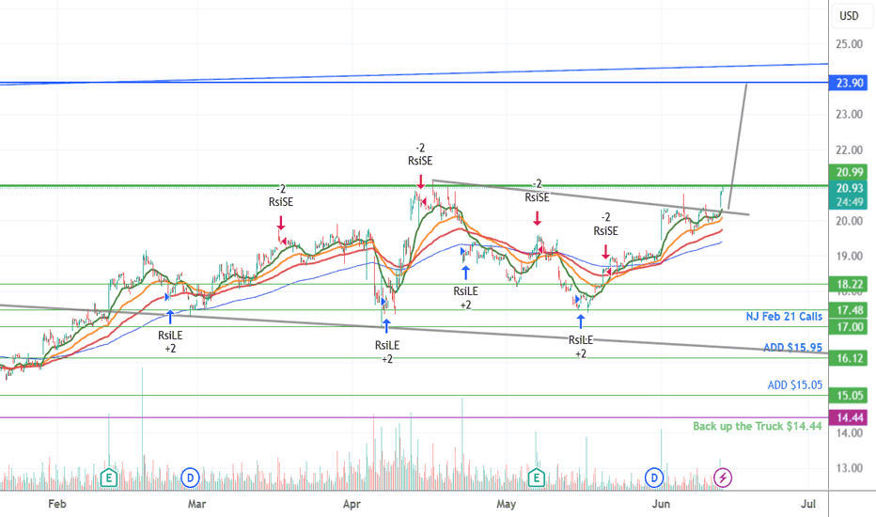This screenshot has width=876, height=517.
Task: Select the gray projection line toward 23.90
Action: pyautogui.click(x=738, y=146)
